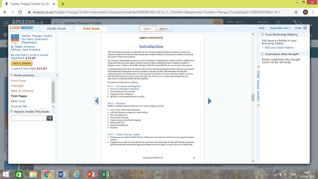Image resolution: width=318 pixels, height=179 pixels.
Task: Open PowerPoint from taskbar
Action: (91, 174)
